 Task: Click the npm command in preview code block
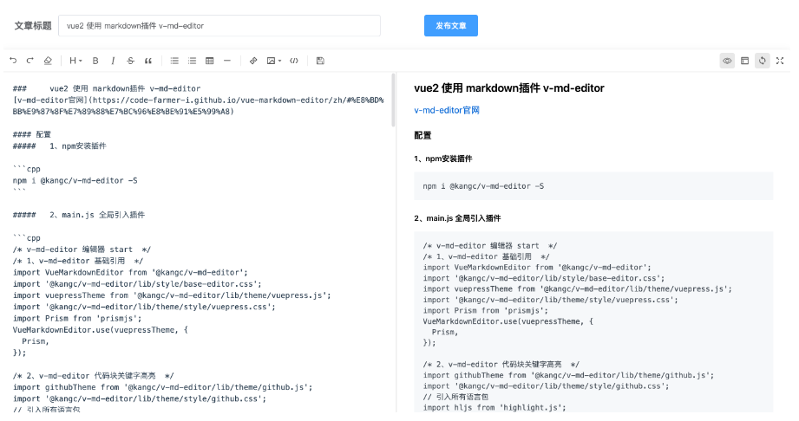pyautogui.click(x=483, y=186)
